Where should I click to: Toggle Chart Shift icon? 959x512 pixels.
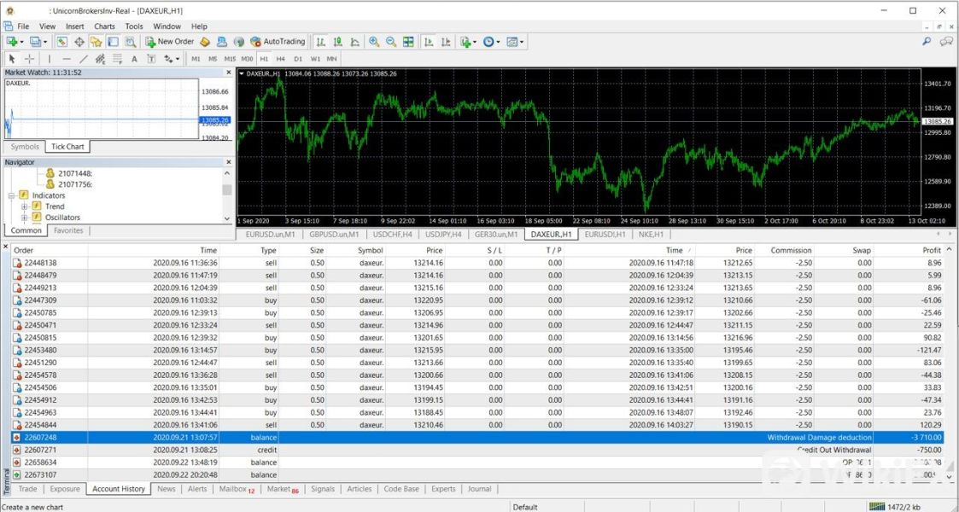point(446,42)
